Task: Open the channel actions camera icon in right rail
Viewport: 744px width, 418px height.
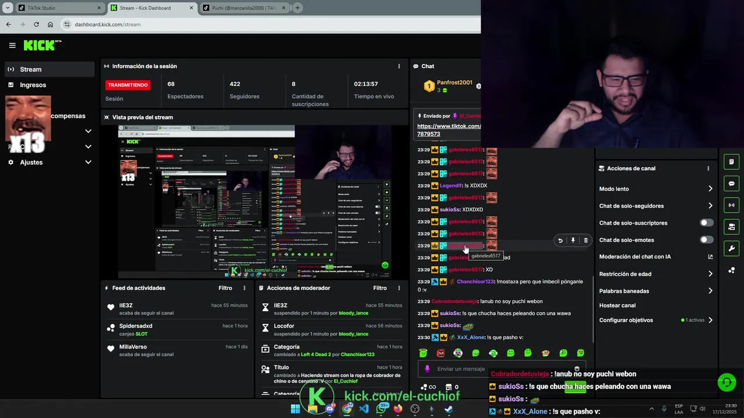Action: pos(731,226)
